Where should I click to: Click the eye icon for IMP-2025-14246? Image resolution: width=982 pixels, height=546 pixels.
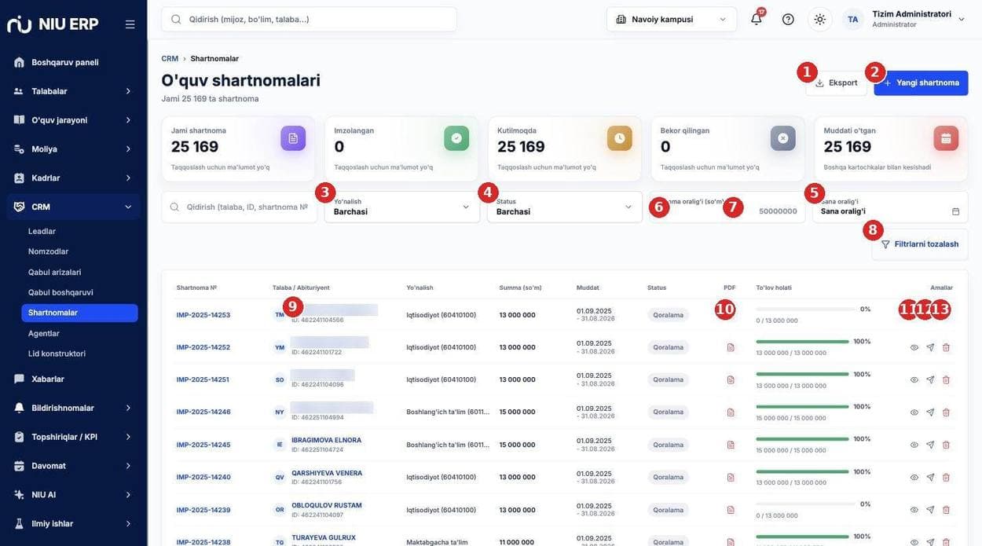click(914, 412)
